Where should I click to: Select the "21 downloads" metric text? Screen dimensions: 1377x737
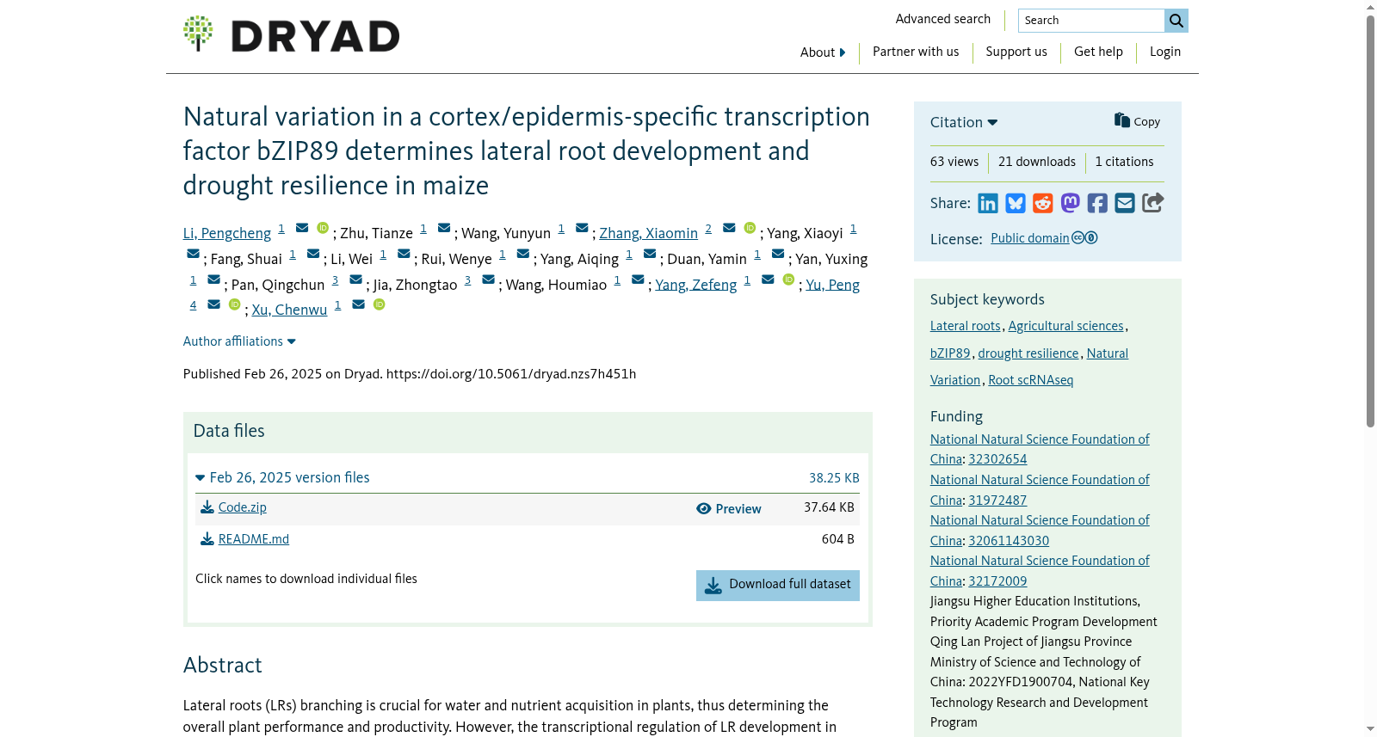pos(1037,162)
